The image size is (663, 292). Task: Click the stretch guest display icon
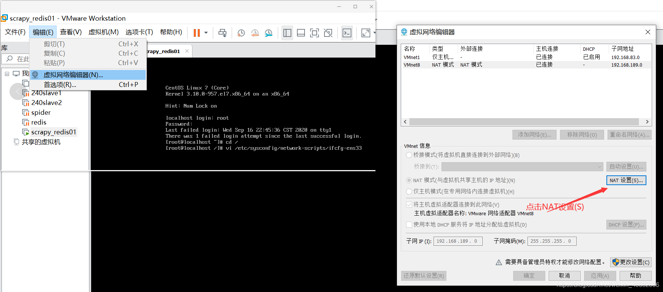pos(366,33)
